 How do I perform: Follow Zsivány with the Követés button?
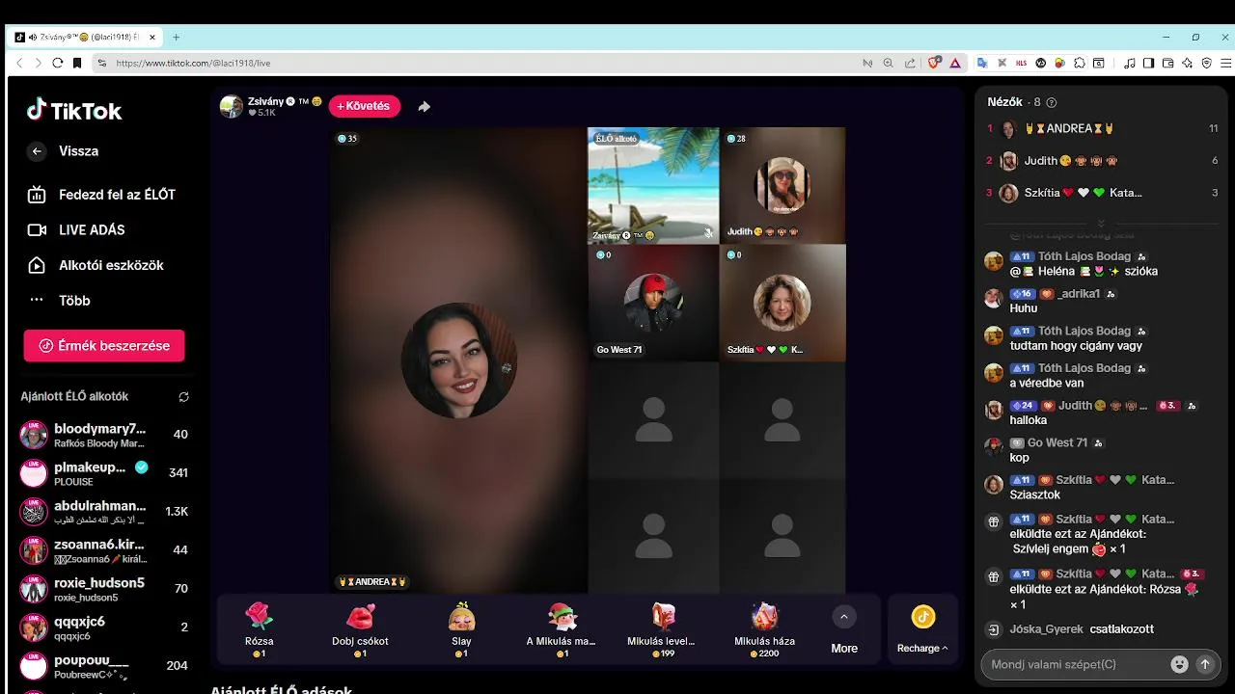click(x=365, y=106)
